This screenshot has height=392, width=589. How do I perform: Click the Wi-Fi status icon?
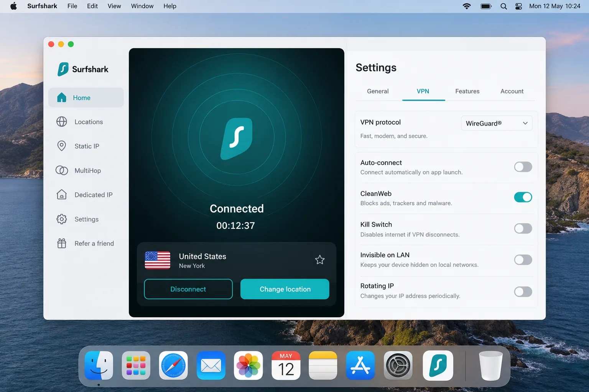pyautogui.click(x=467, y=6)
